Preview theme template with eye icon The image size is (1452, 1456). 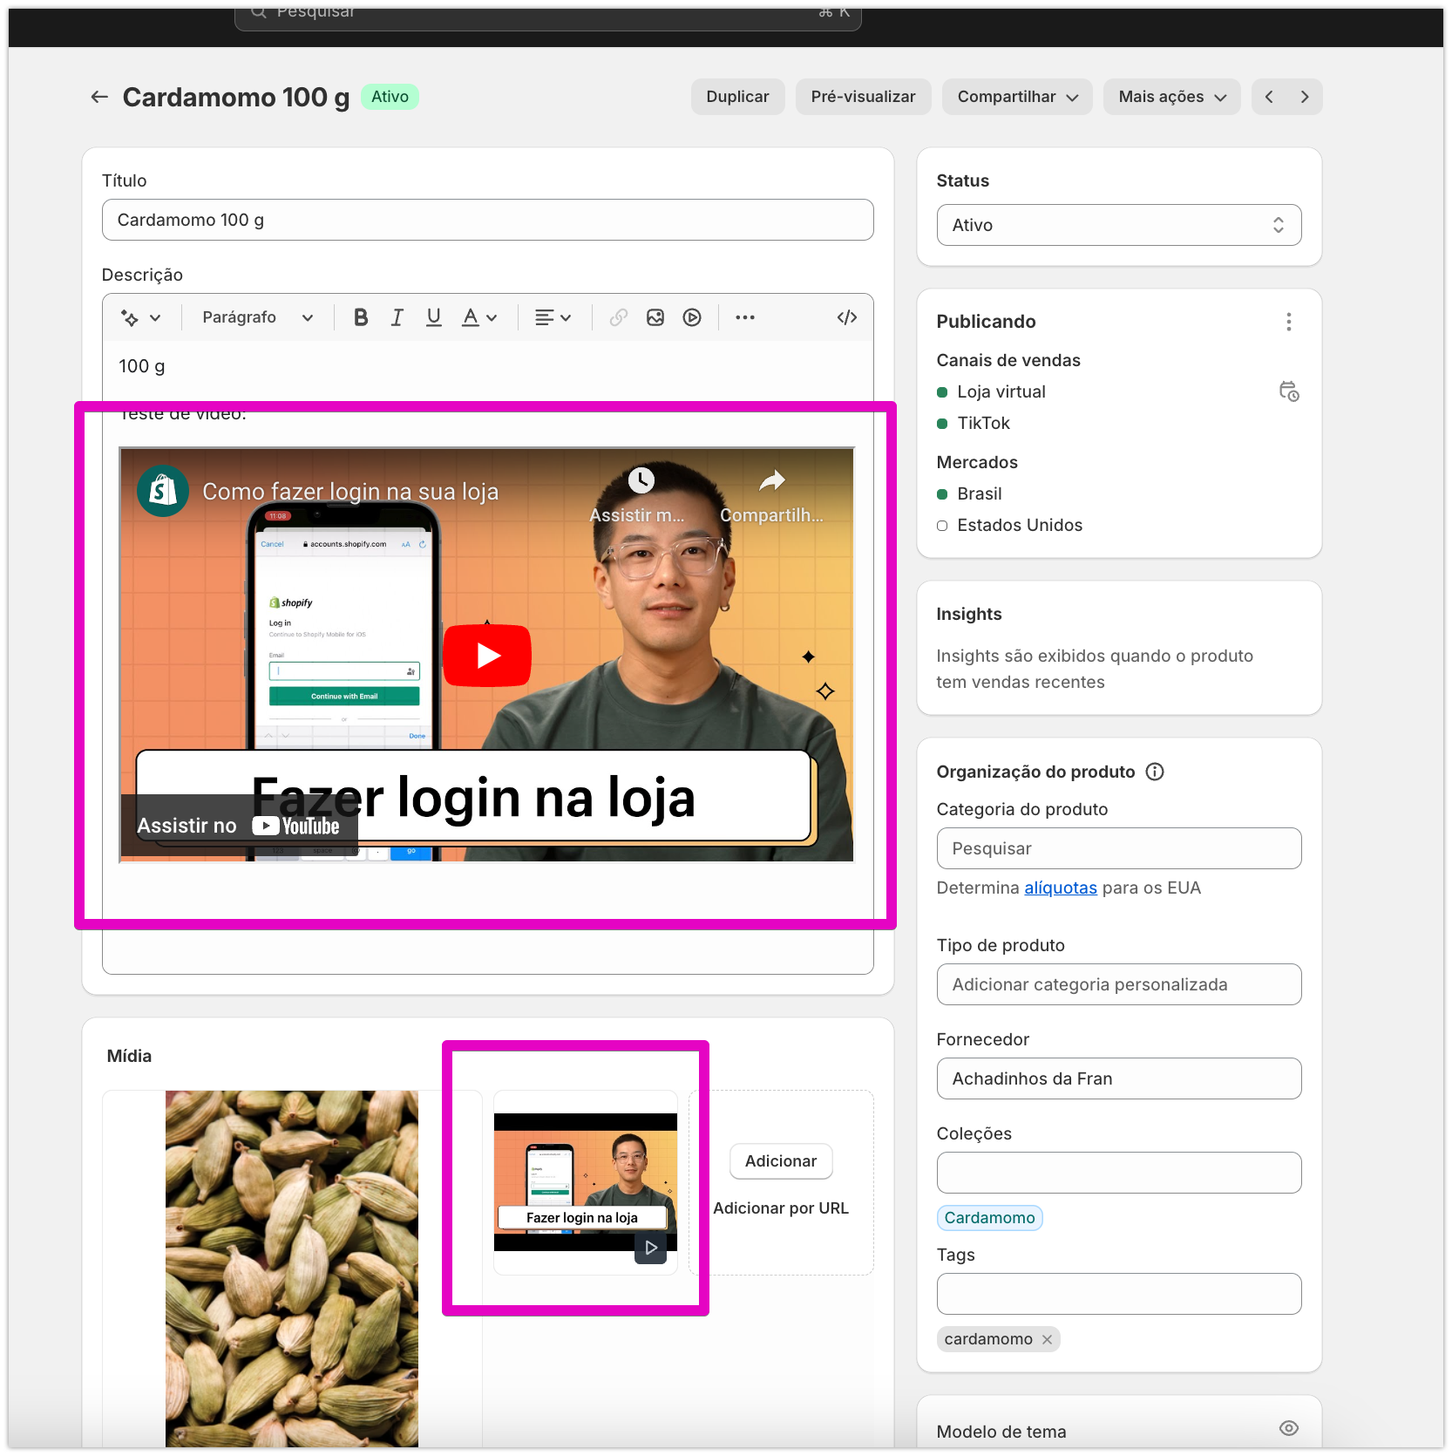(x=1288, y=1428)
